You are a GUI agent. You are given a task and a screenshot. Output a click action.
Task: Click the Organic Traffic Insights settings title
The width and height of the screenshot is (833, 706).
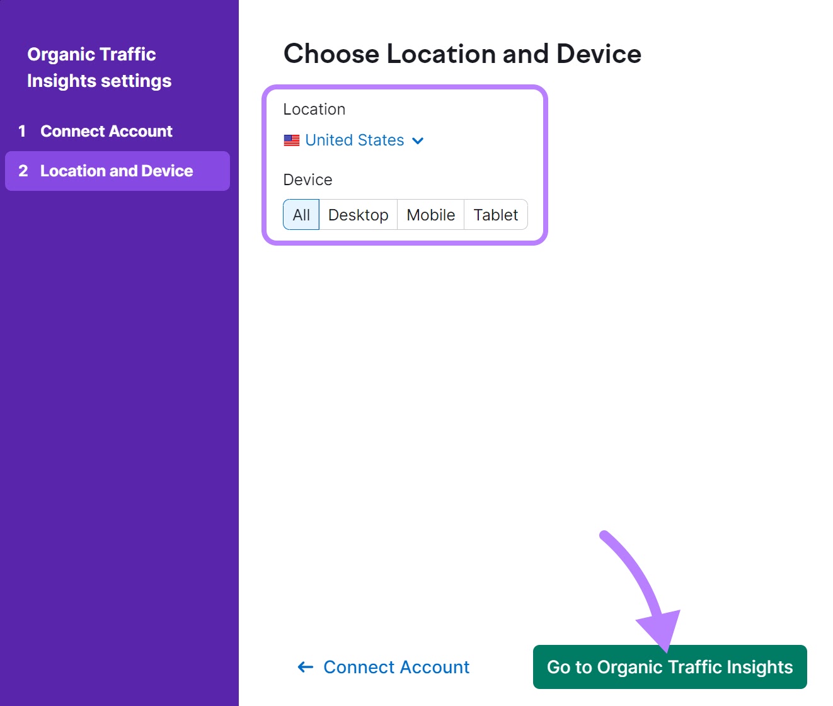99,67
